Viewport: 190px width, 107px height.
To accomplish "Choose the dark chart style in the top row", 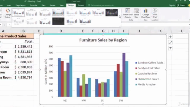I will click(112, 12).
